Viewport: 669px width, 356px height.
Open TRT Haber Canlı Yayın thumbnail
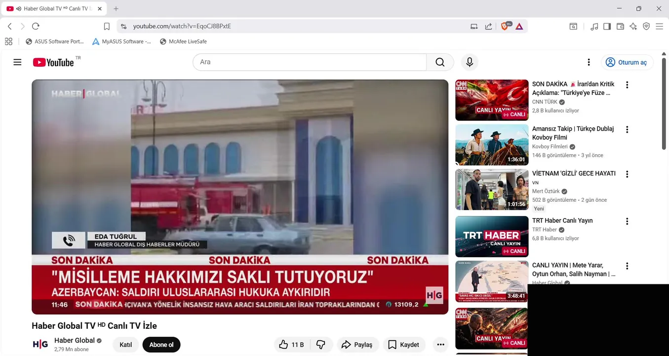click(492, 236)
